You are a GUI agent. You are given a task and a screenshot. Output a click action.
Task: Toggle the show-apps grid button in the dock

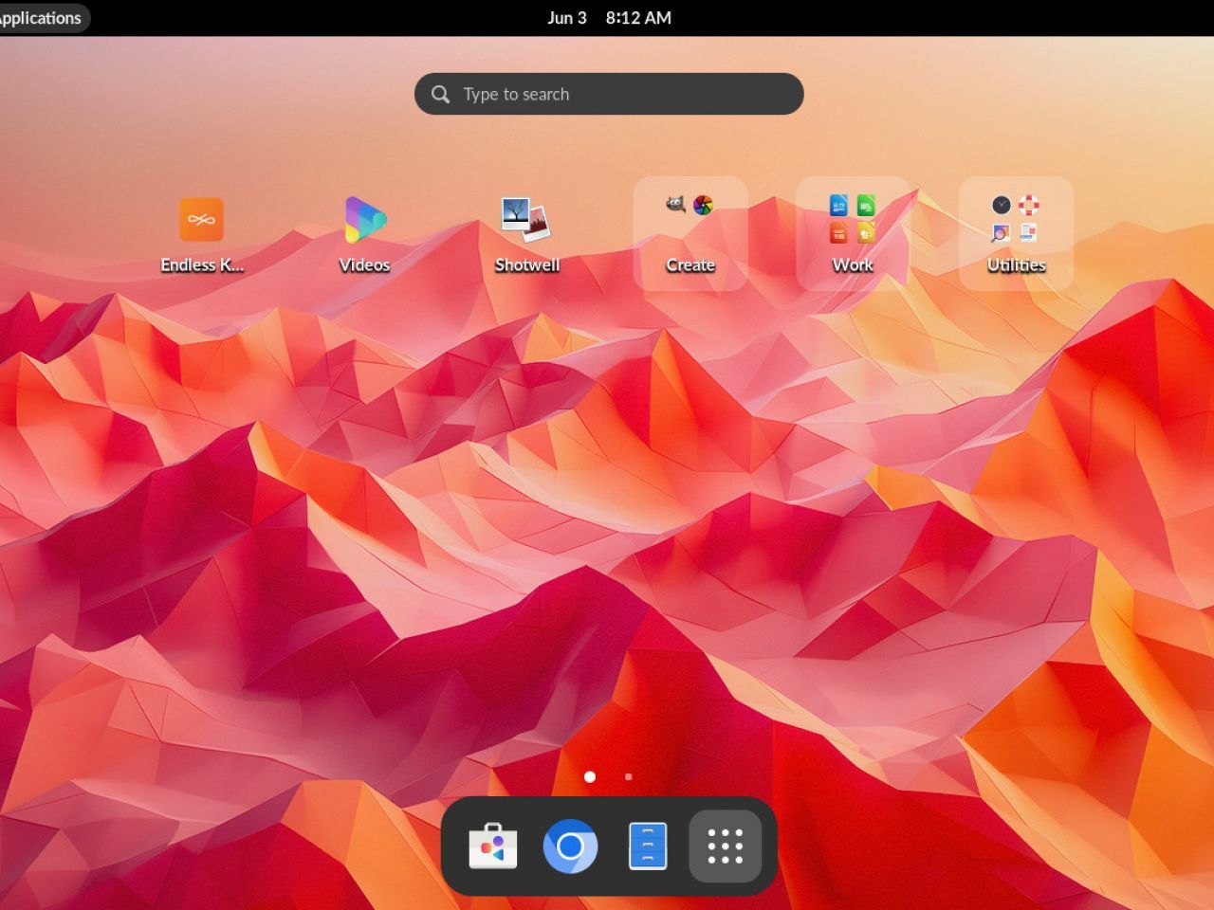pyautogui.click(x=726, y=846)
